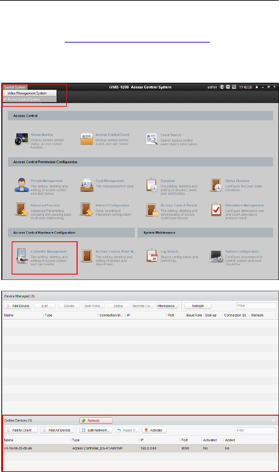
Task: Click the globe icon in title bar
Action: pos(222,87)
